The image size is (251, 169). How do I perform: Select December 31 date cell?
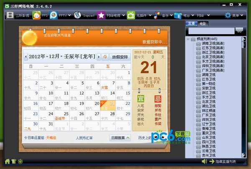click(46, 126)
